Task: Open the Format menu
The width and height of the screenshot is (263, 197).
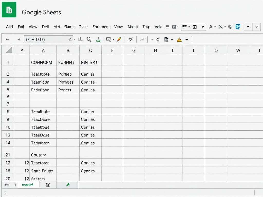Action: tap(101, 27)
